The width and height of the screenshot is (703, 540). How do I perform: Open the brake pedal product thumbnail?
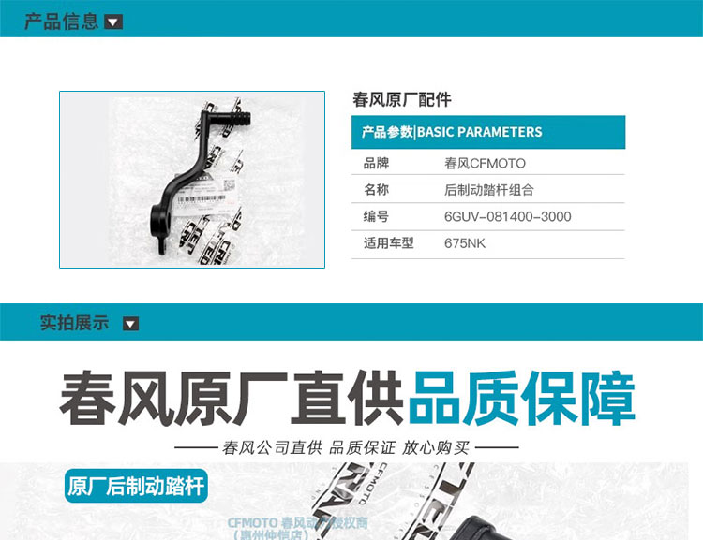(x=192, y=180)
